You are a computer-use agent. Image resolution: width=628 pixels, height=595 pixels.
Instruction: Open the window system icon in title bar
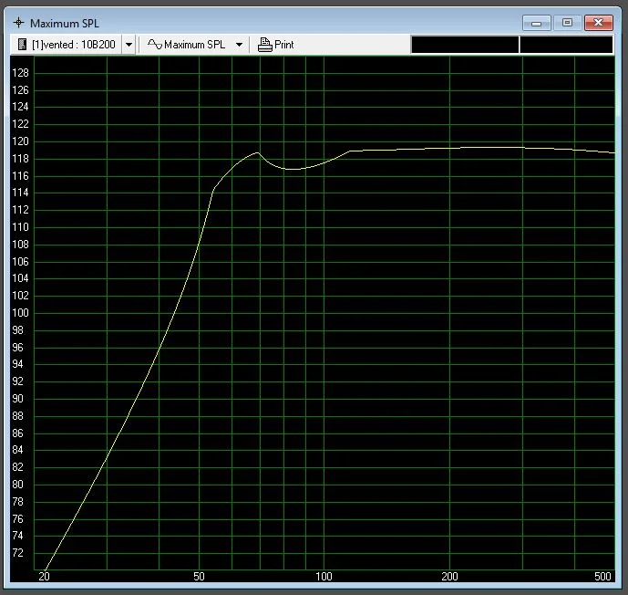[x=16, y=23]
